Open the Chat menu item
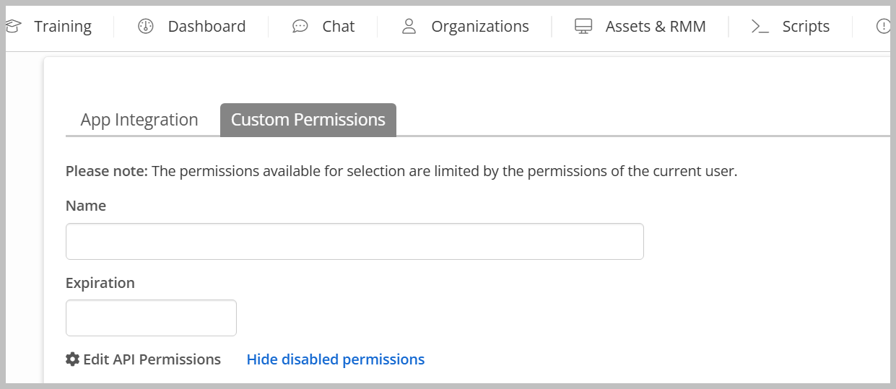The width and height of the screenshot is (896, 389). [339, 27]
